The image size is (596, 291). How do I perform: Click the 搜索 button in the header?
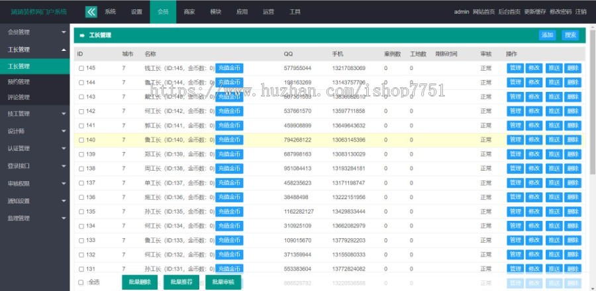coord(570,35)
